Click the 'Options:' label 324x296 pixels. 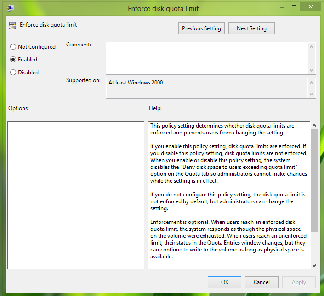pyautogui.click(x=18, y=108)
